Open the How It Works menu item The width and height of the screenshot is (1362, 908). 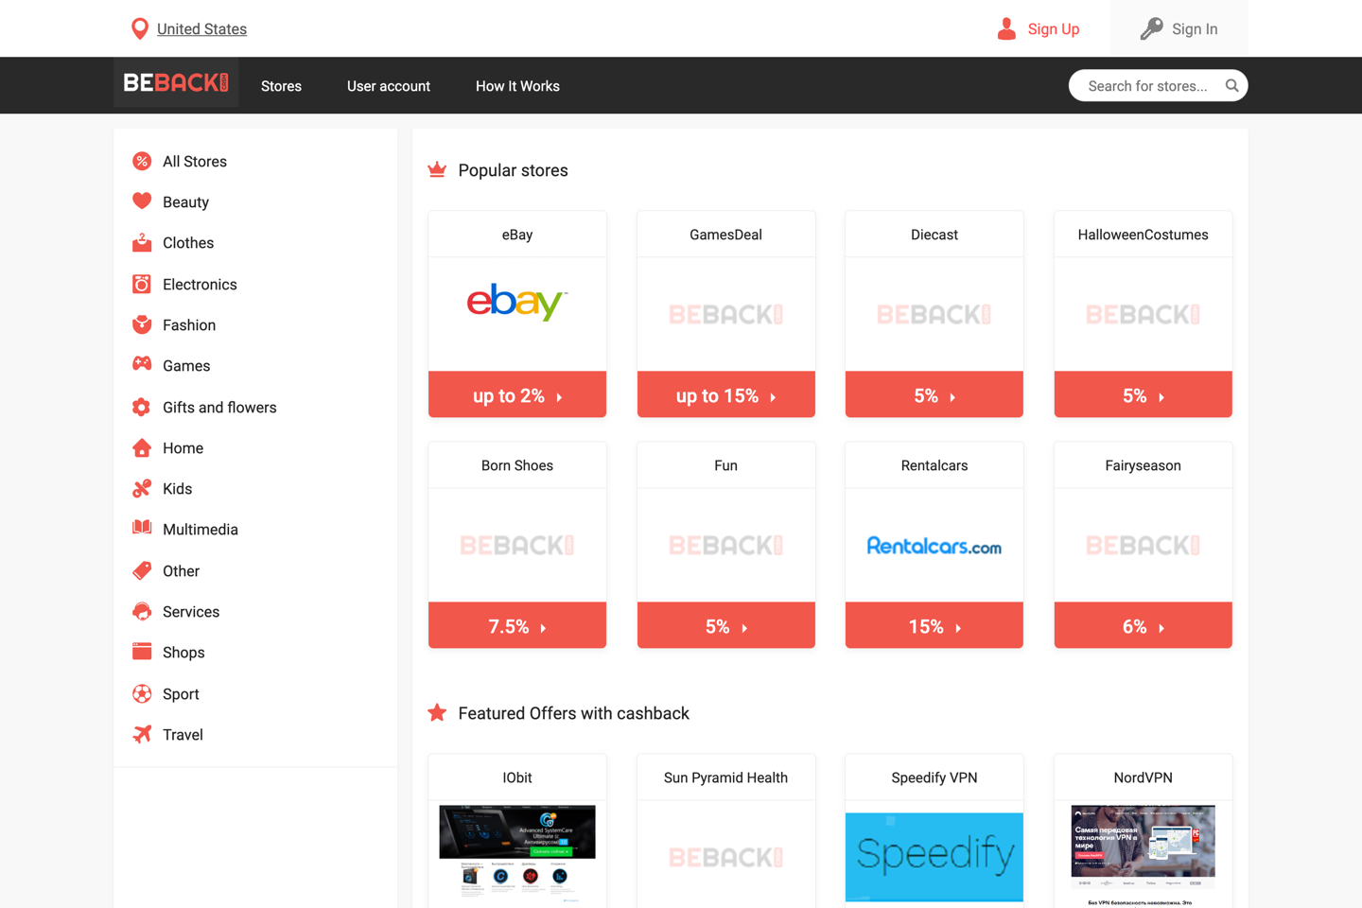(x=517, y=86)
